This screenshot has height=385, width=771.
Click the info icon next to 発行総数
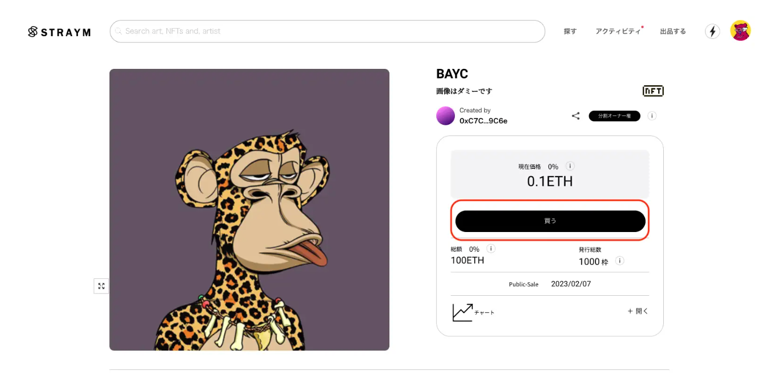click(620, 261)
